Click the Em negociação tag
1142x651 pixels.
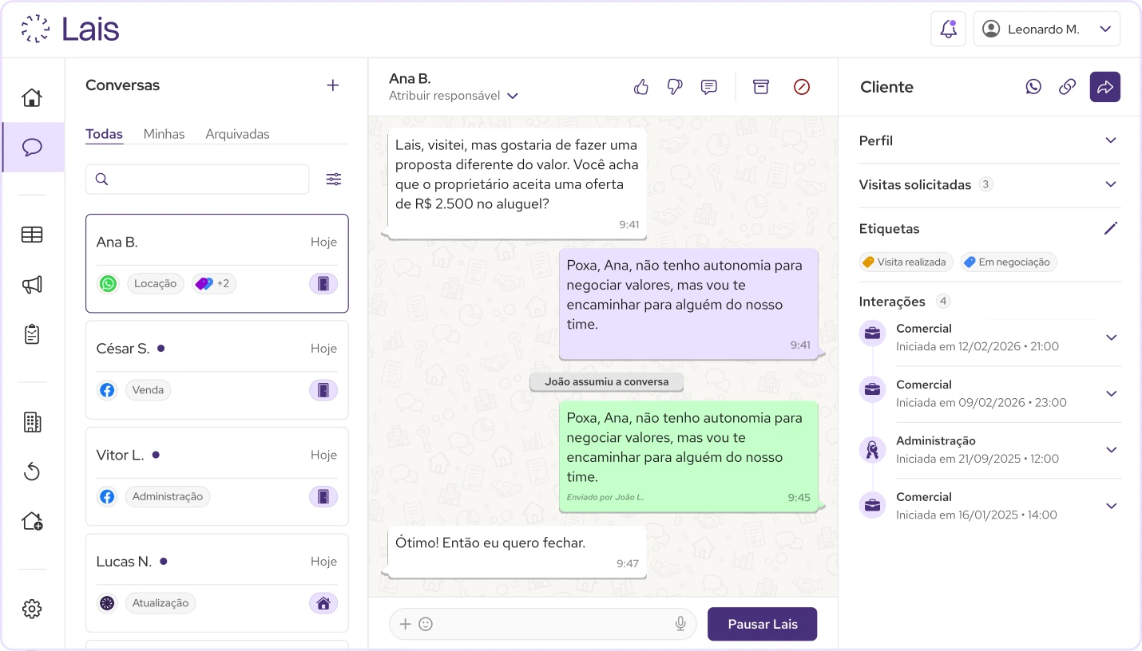click(1009, 262)
